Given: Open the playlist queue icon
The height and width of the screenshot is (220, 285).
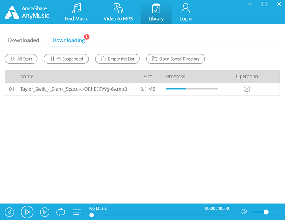Looking at the screenshot, I should click(76, 212).
